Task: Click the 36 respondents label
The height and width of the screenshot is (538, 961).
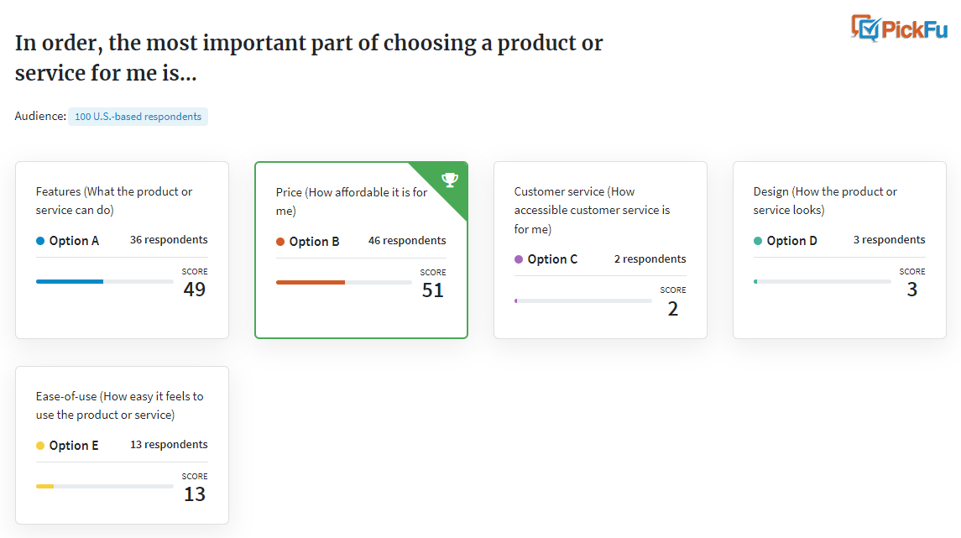Action: click(x=169, y=239)
